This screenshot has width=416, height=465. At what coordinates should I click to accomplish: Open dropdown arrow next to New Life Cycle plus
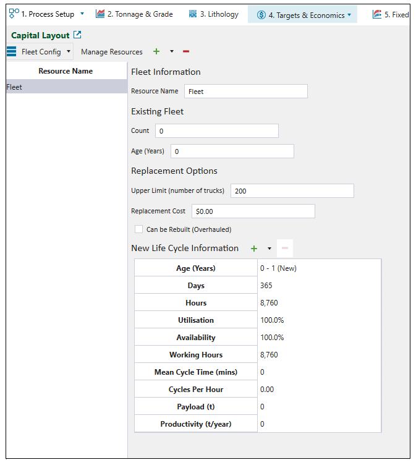coord(270,249)
